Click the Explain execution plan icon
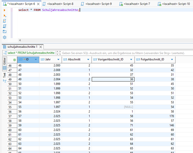The image size is (193, 153). [x=4, y=26]
